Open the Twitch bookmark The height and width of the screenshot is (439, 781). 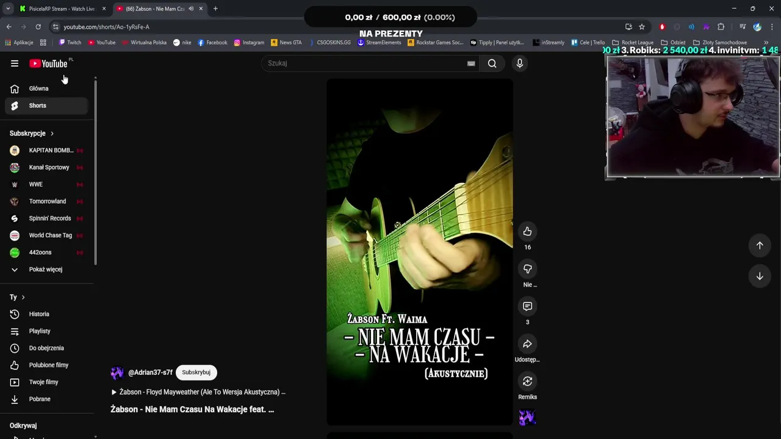70,43
